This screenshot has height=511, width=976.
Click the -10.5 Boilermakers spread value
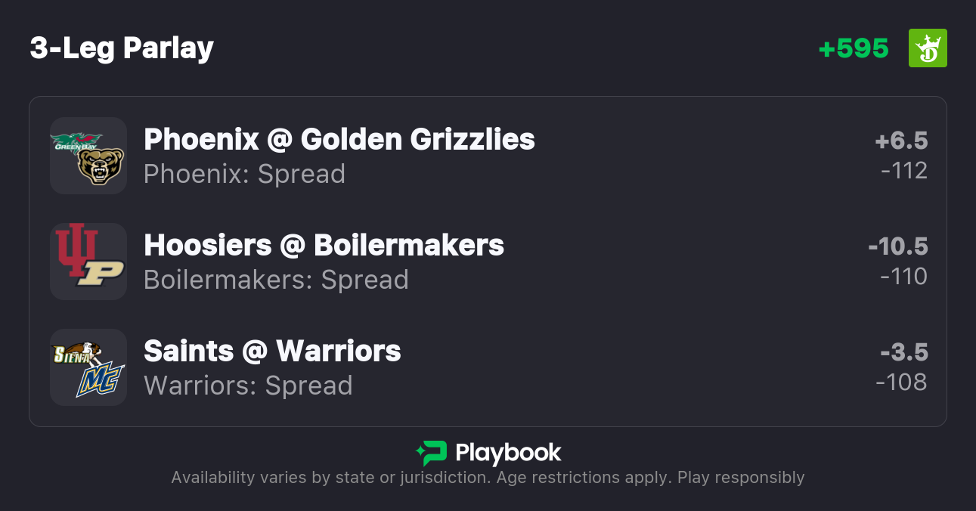897,246
